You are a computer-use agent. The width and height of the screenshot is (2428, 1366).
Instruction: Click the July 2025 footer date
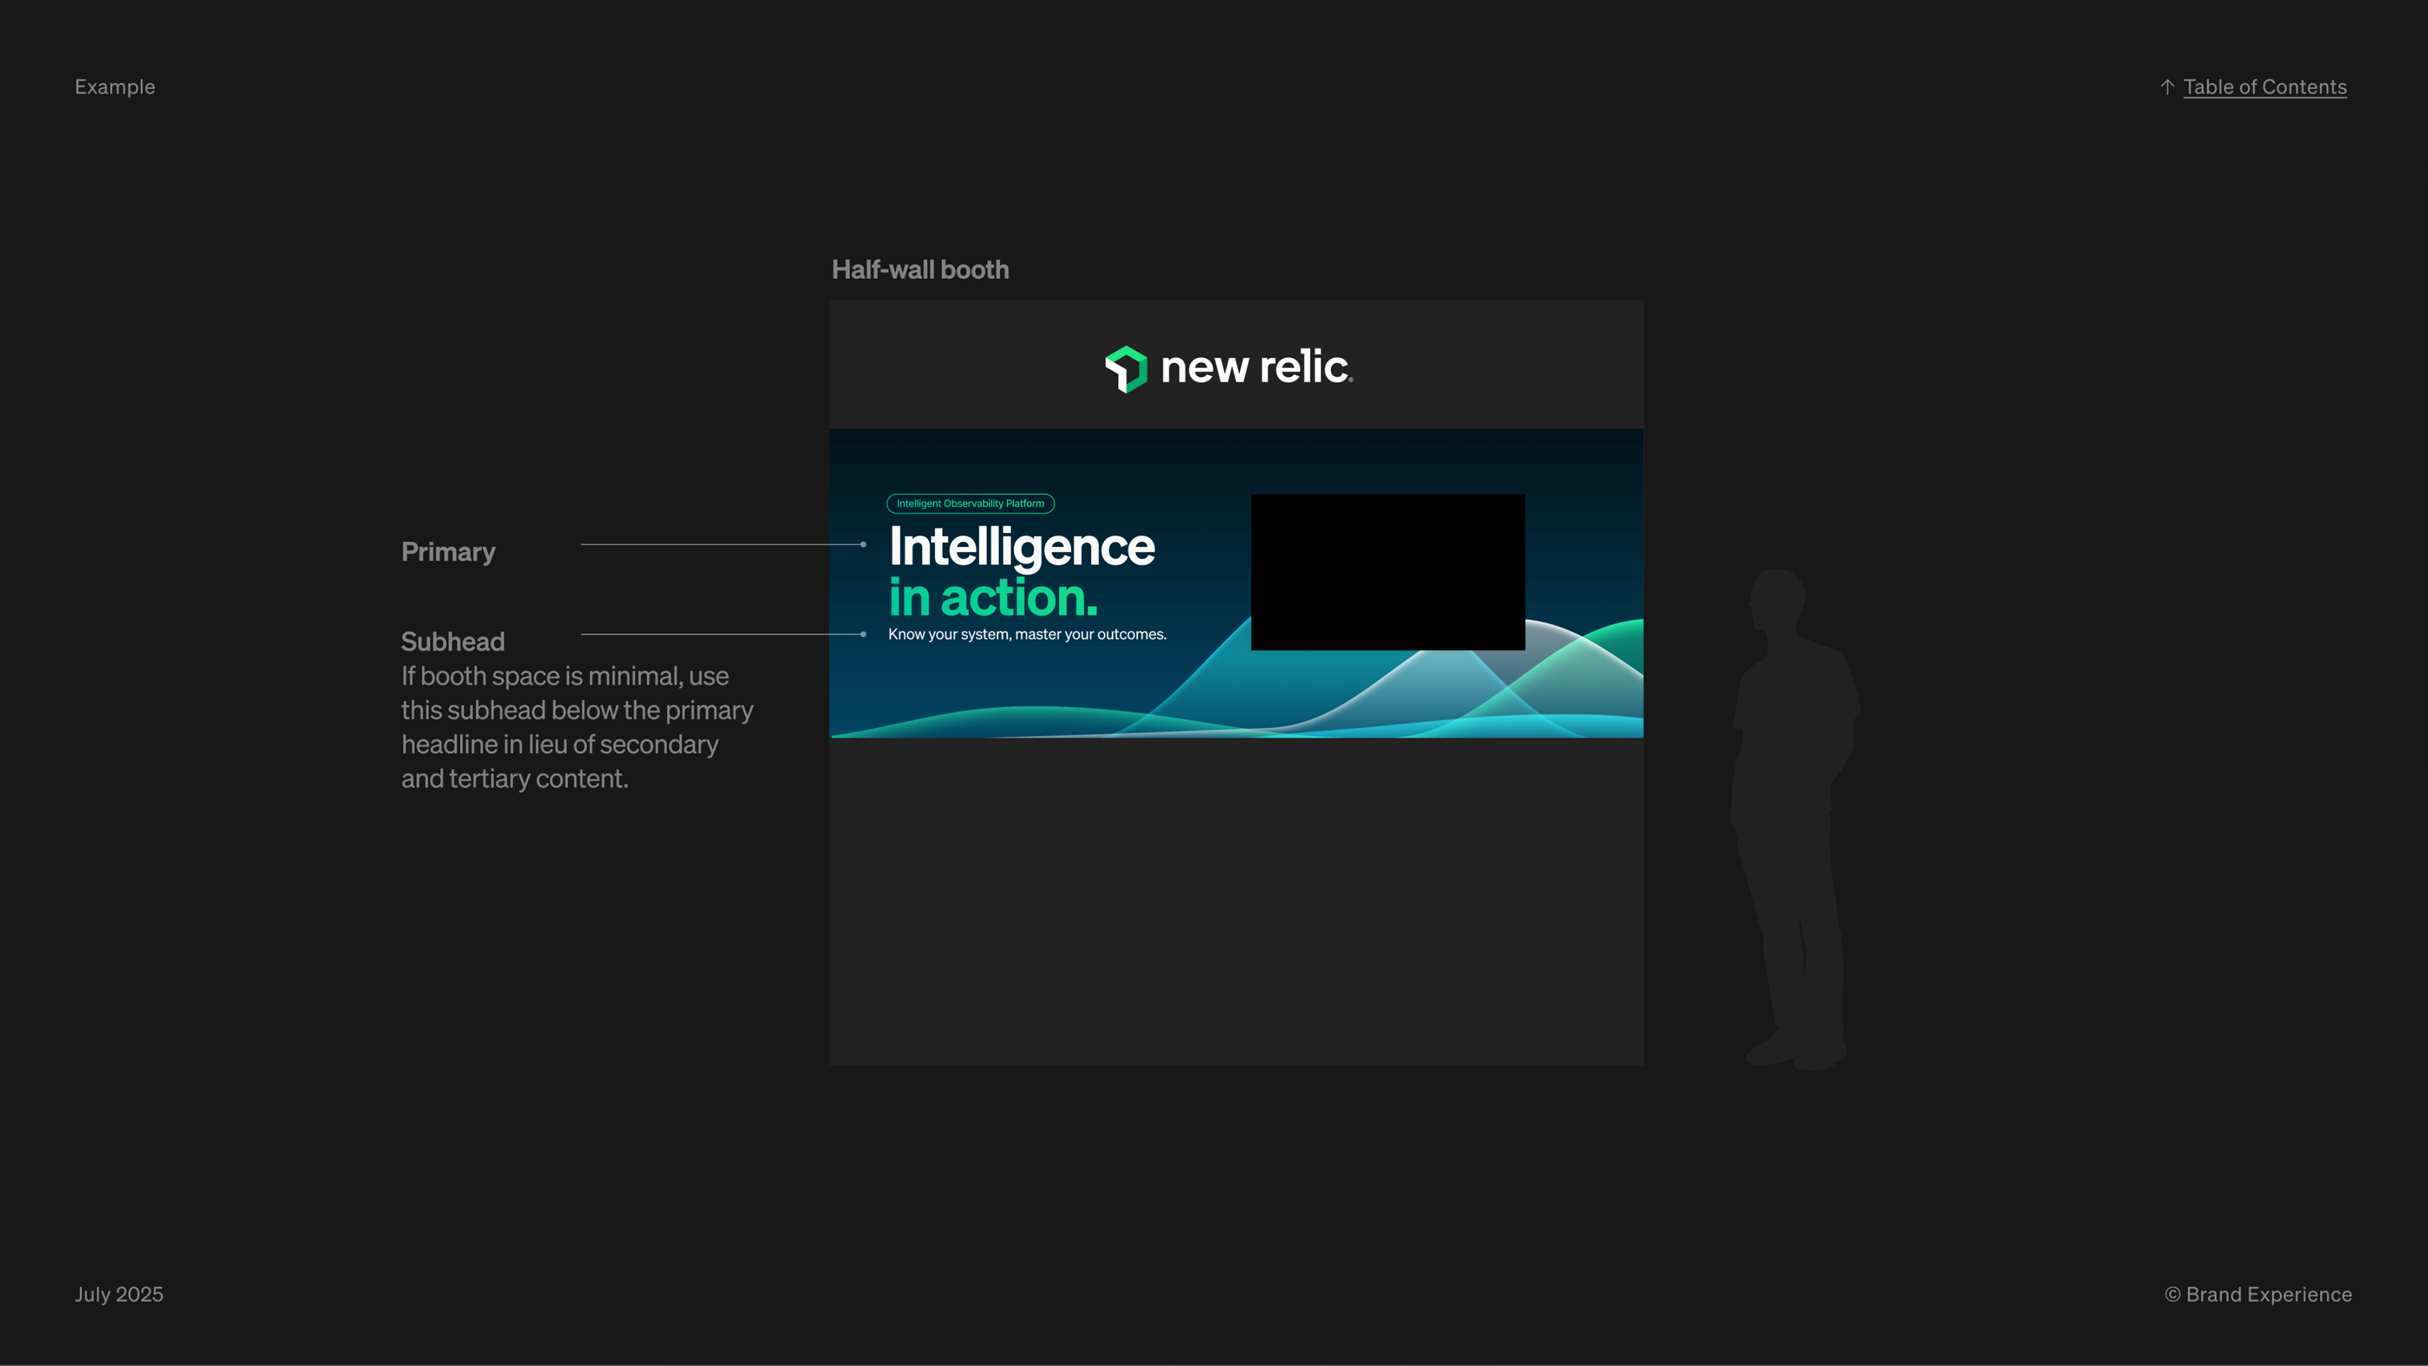[119, 1295]
